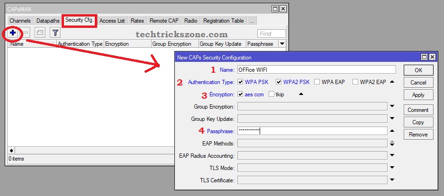The image size is (444, 196).
Task: Collapse Authentication Type using up arrow
Action: pyautogui.click(x=392, y=82)
